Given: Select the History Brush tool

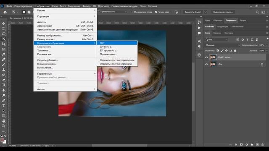Looking at the screenshot, I should click(x=3, y=75).
